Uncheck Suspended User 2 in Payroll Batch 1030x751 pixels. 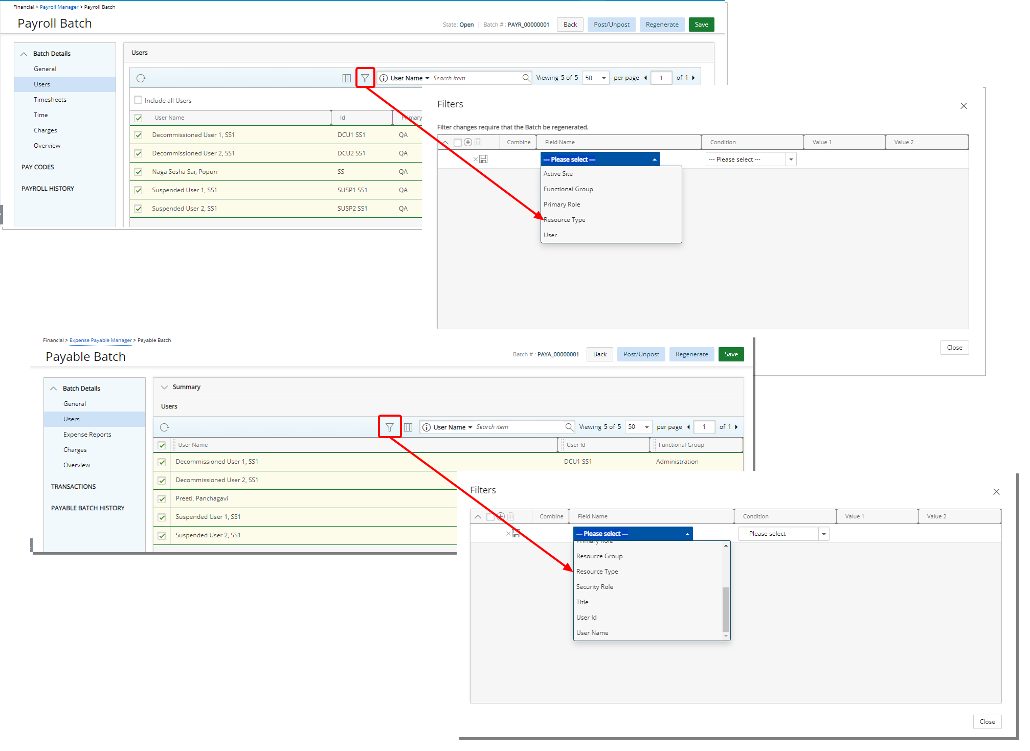pyautogui.click(x=138, y=209)
